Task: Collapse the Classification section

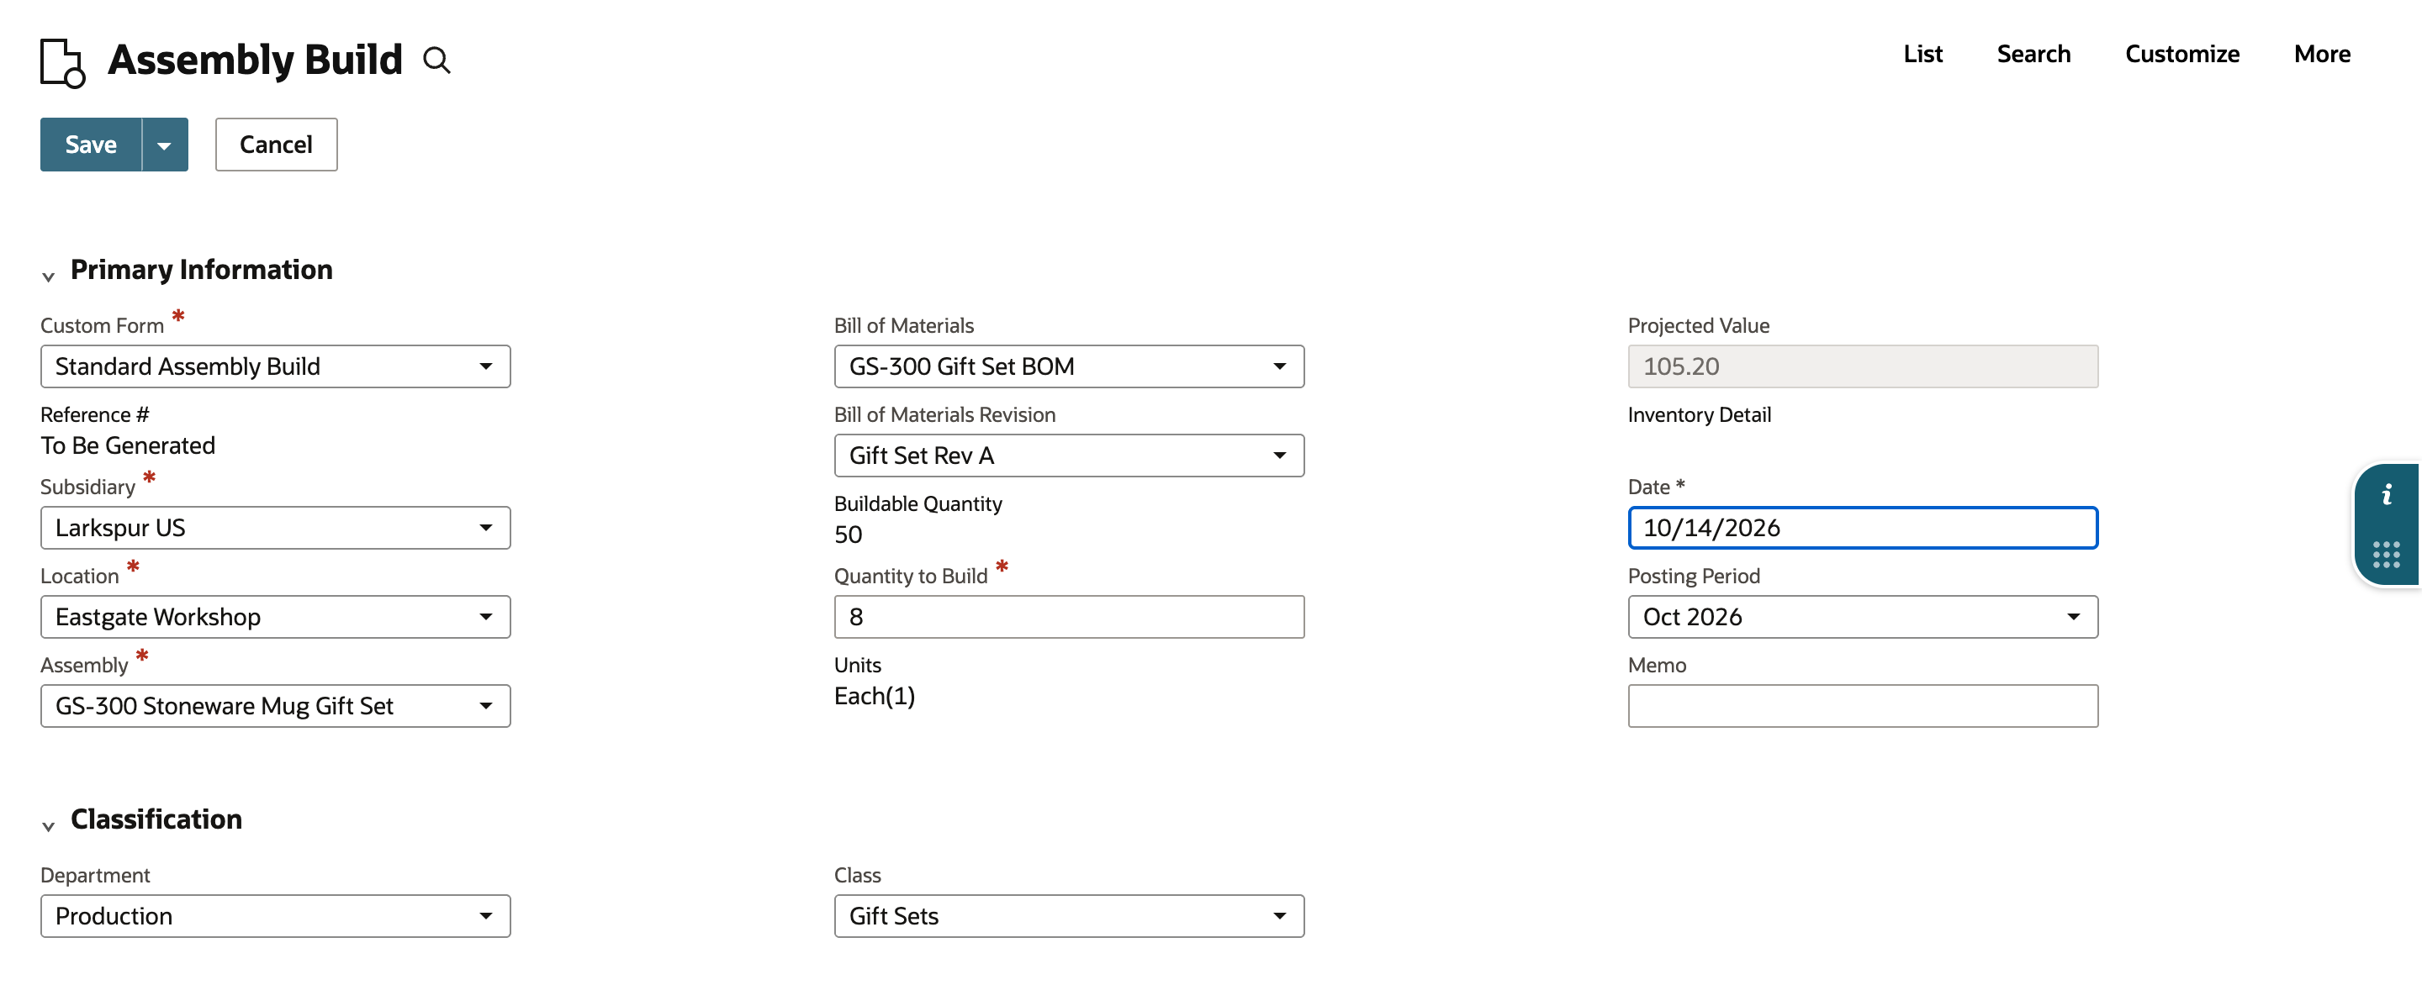Action: (48, 826)
